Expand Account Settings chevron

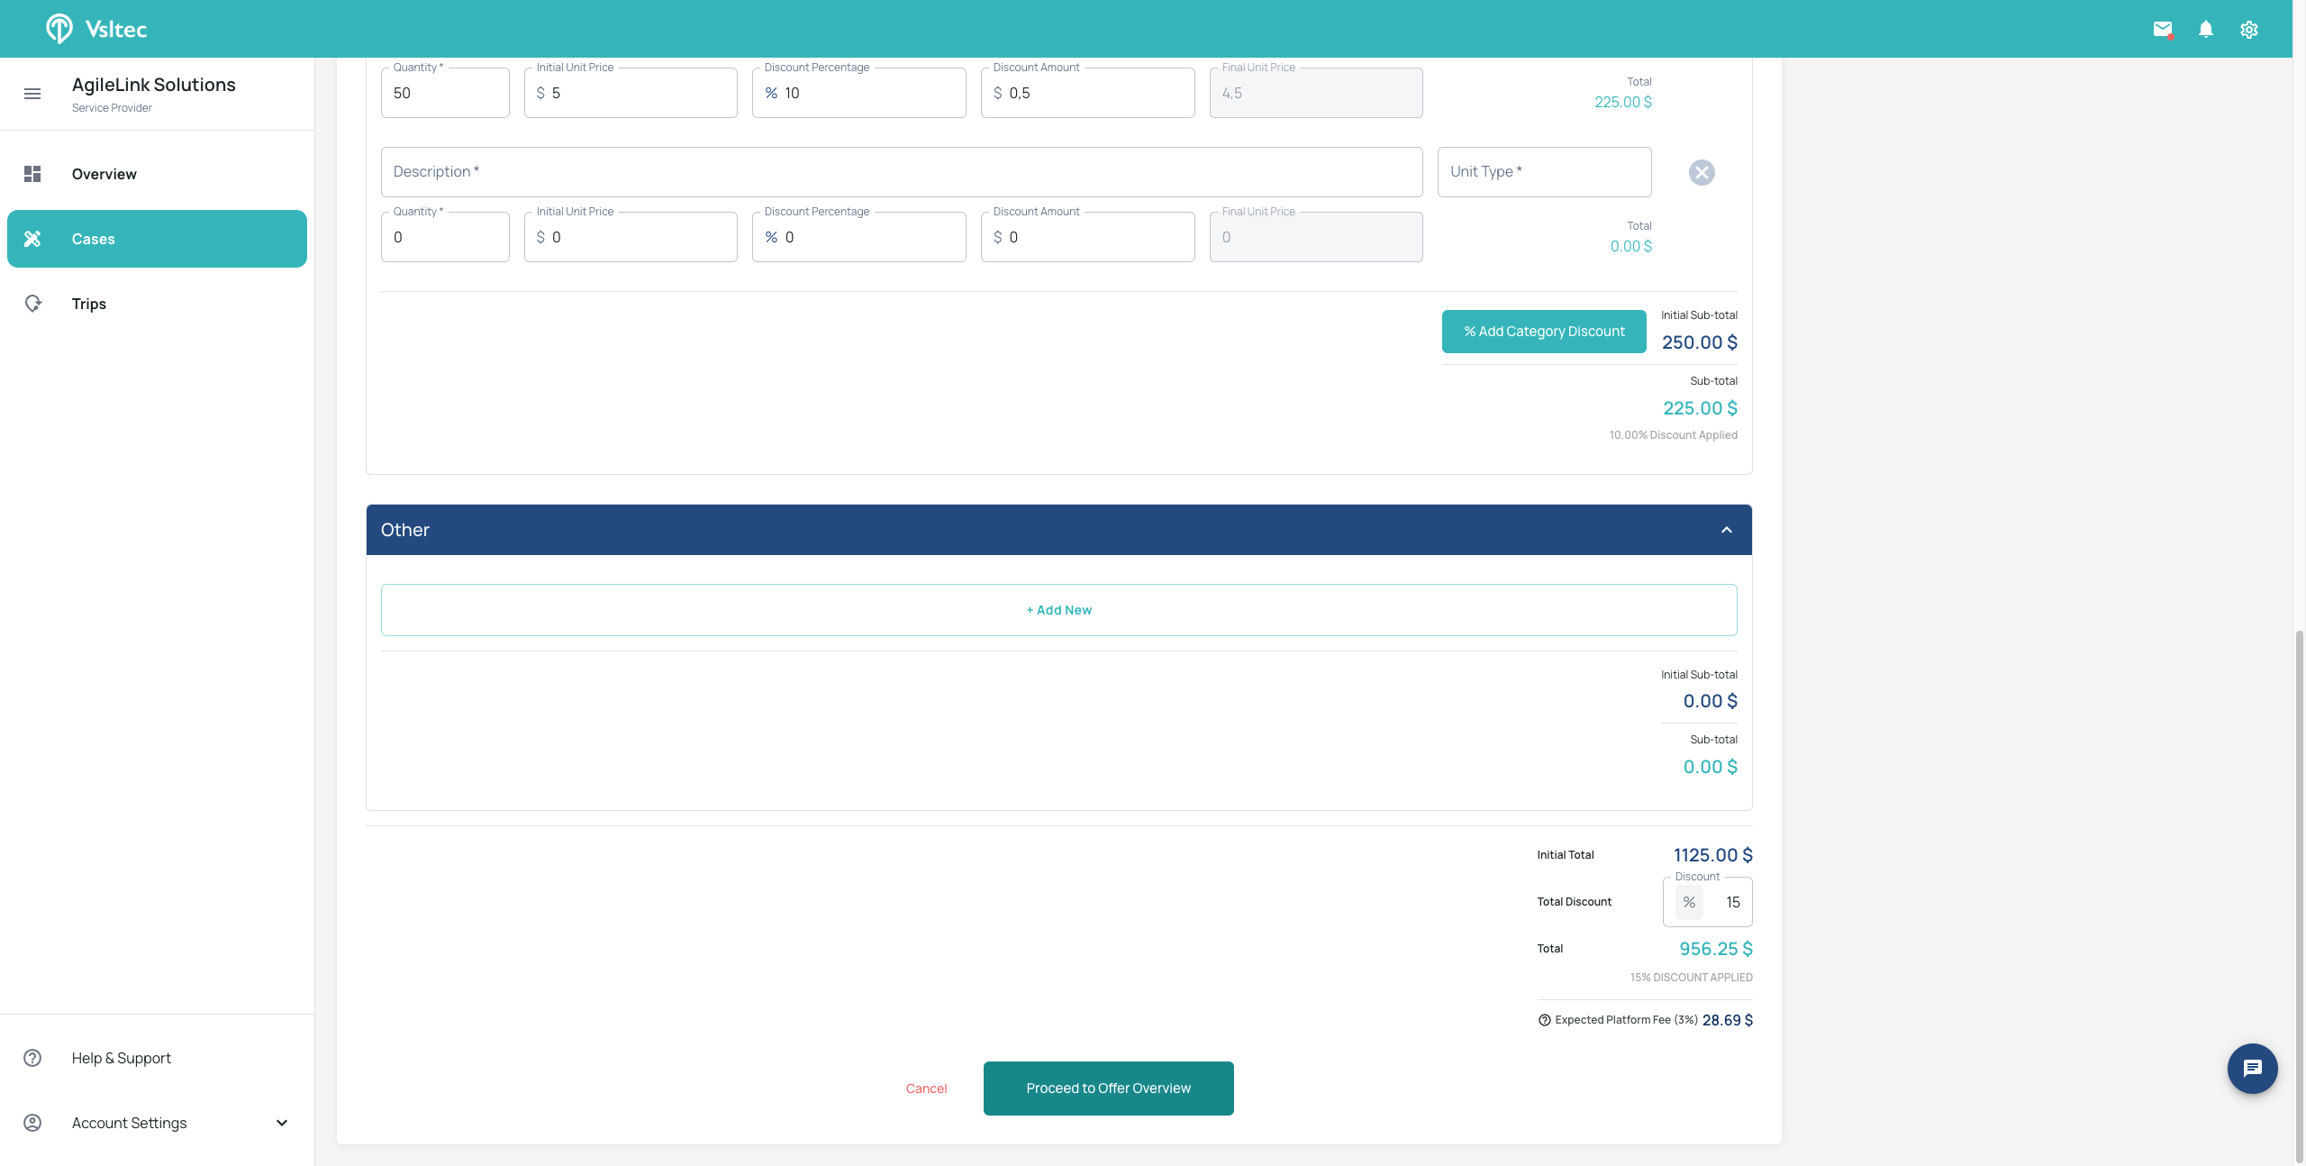[282, 1123]
